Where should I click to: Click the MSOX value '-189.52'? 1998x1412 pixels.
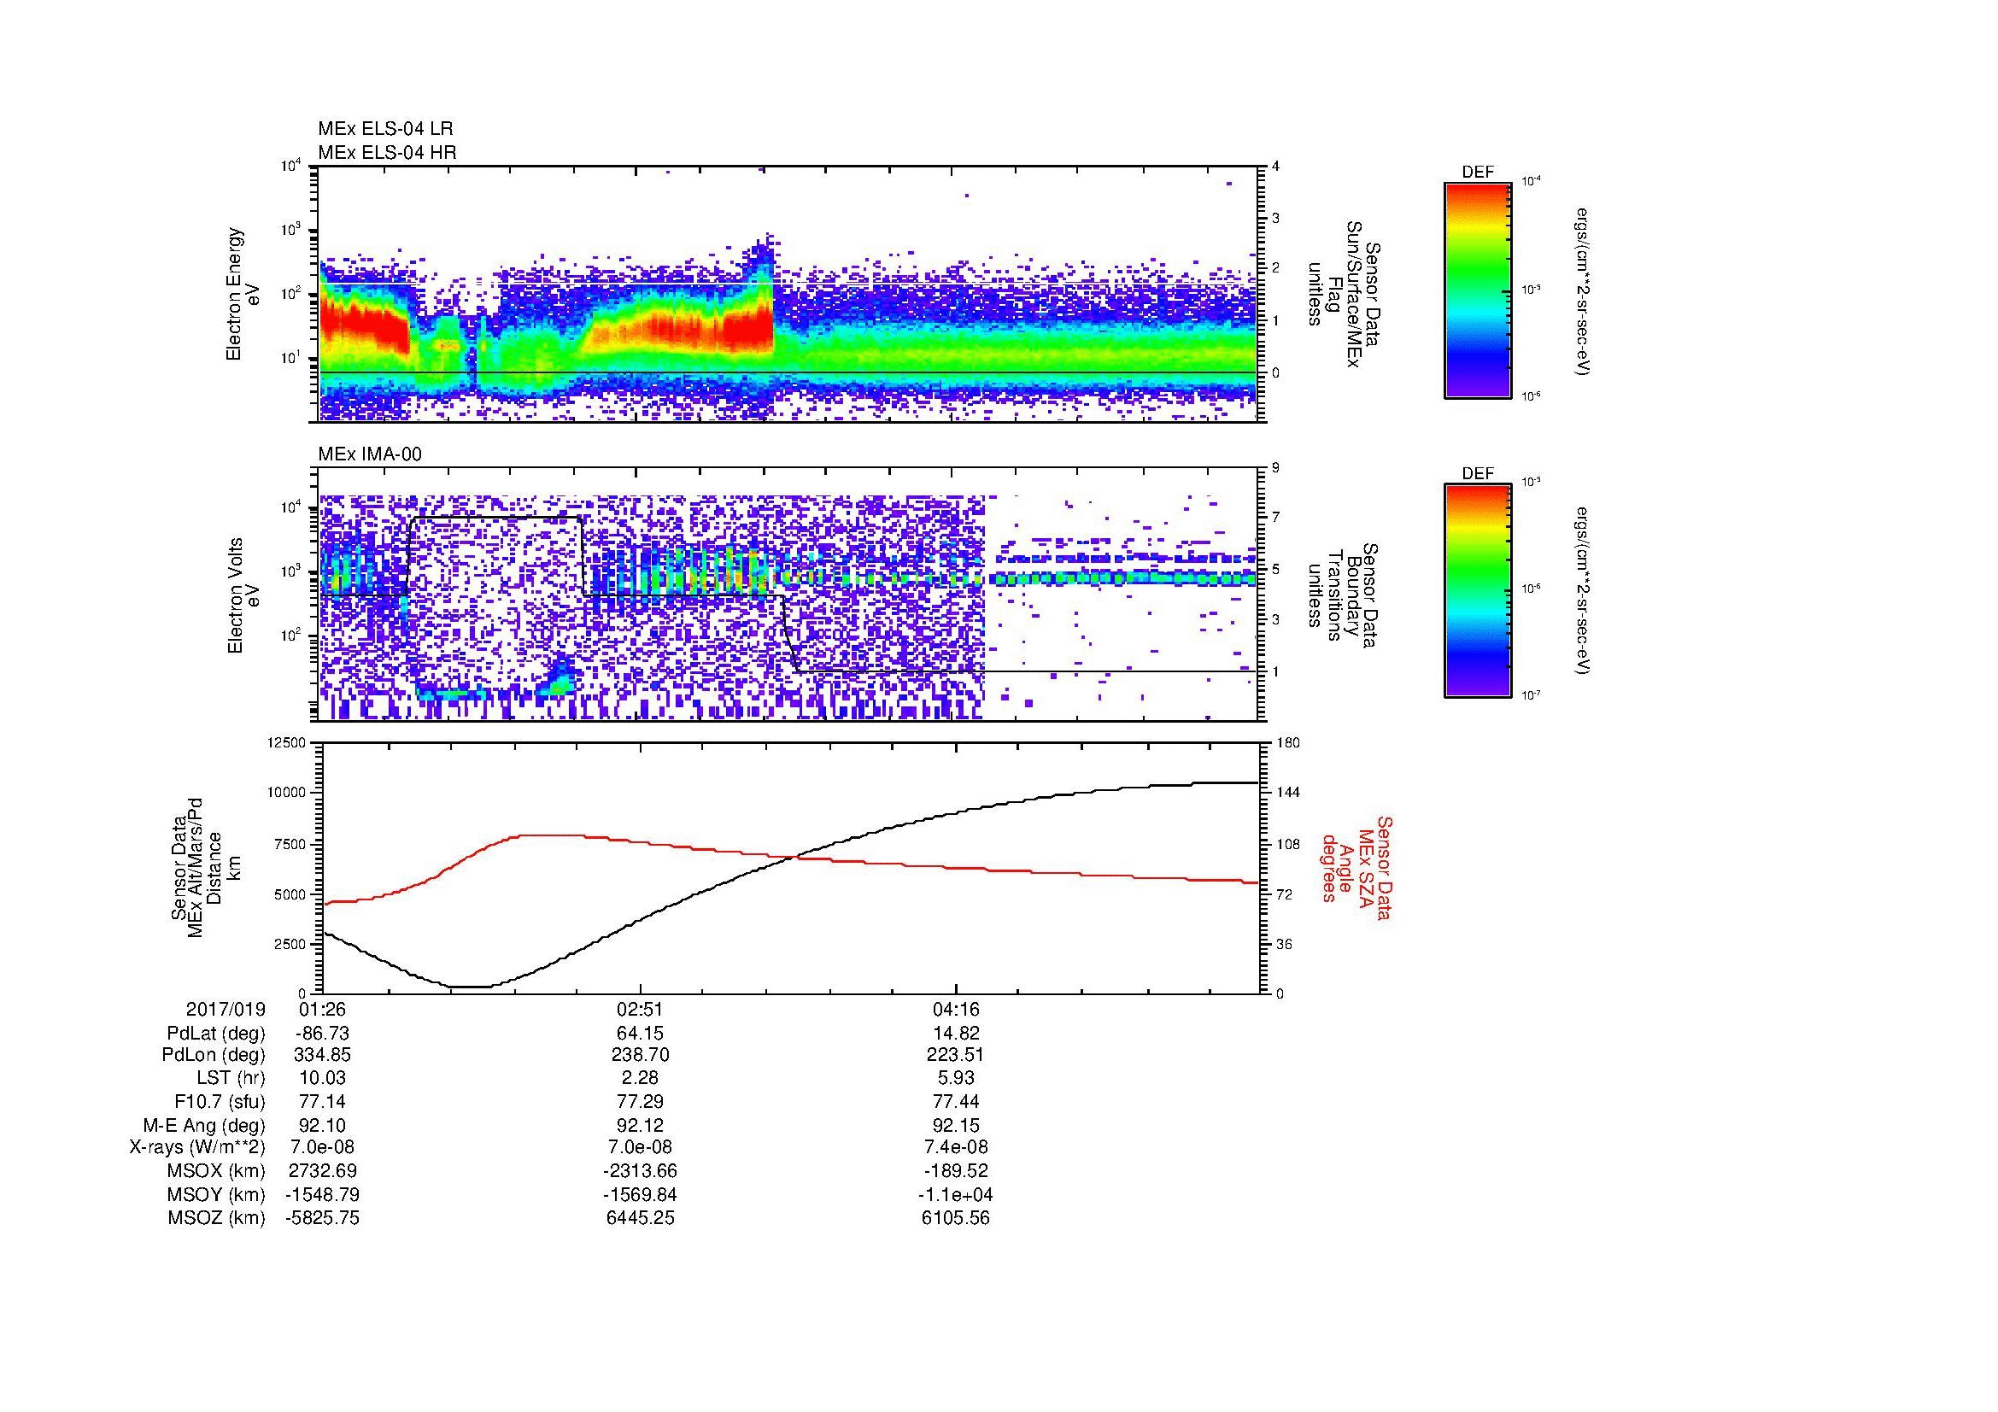(956, 1171)
